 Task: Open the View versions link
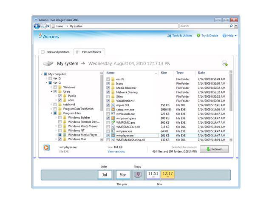coord(116,151)
